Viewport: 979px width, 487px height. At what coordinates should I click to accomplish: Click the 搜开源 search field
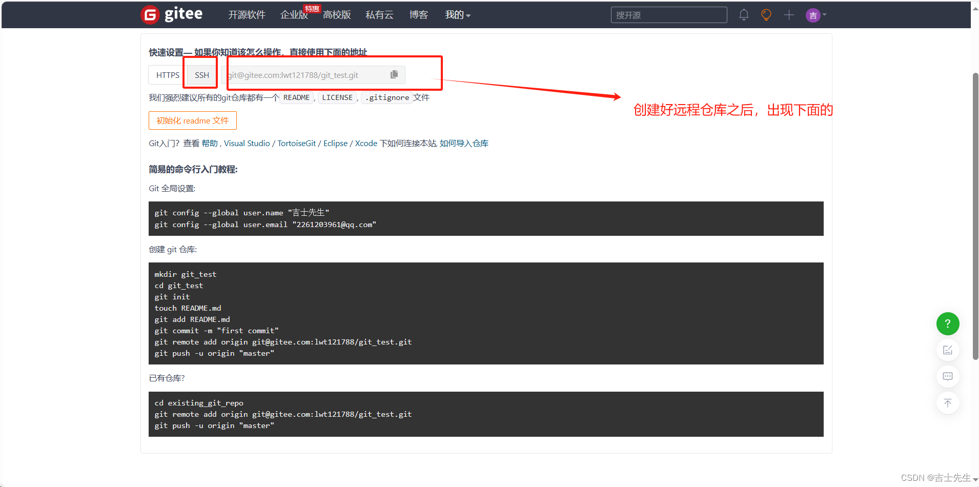(x=669, y=15)
